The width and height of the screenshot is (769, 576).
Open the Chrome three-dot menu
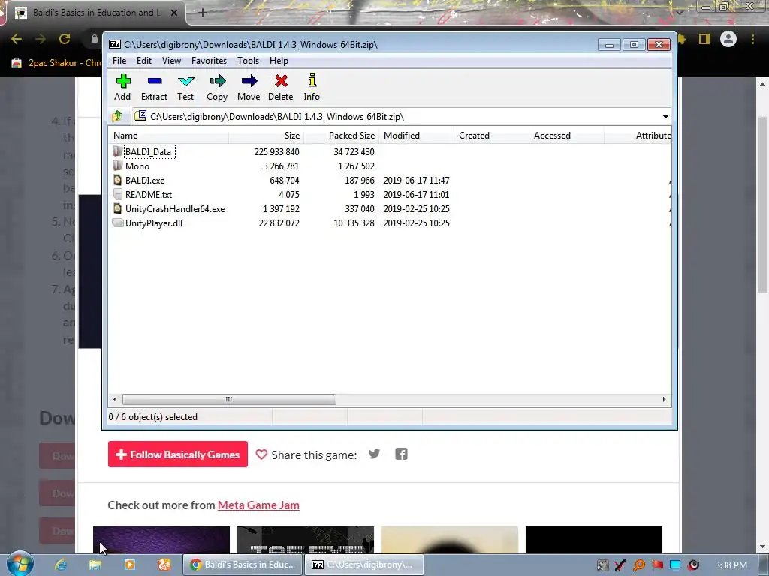pos(752,39)
